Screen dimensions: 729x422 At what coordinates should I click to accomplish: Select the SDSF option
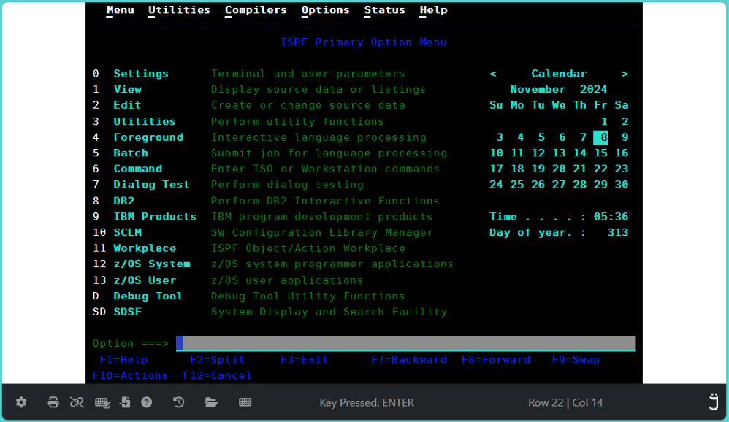(127, 312)
